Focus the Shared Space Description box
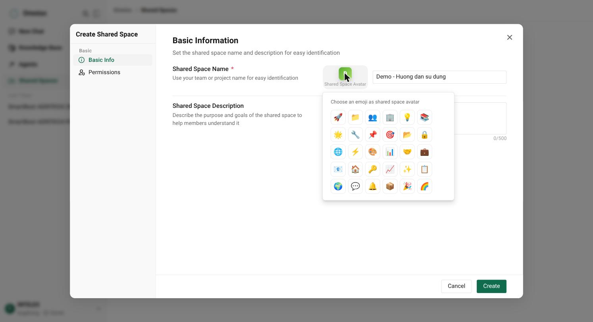The width and height of the screenshot is (593, 322). 480,118
